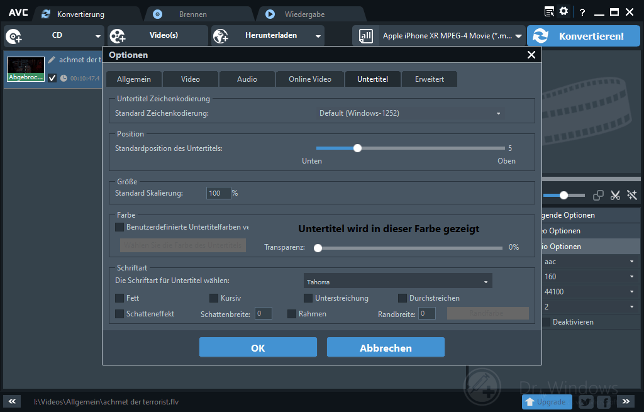This screenshot has width=644, height=412.
Task: Click the Add Video(s) film reel icon
Action: tap(118, 36)
